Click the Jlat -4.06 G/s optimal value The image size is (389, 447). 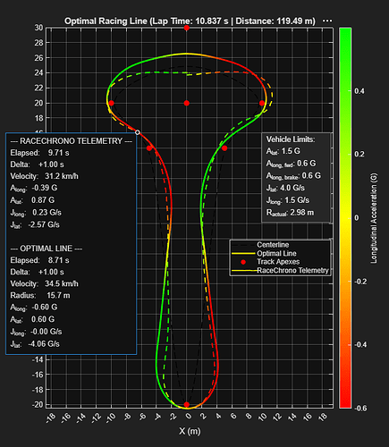[35, 344]
